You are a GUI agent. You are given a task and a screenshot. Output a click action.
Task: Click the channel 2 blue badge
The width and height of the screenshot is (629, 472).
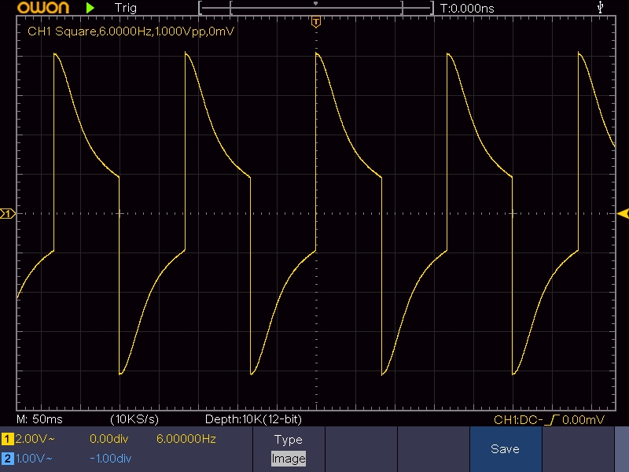pyautogui.click(x=8, y=459)
